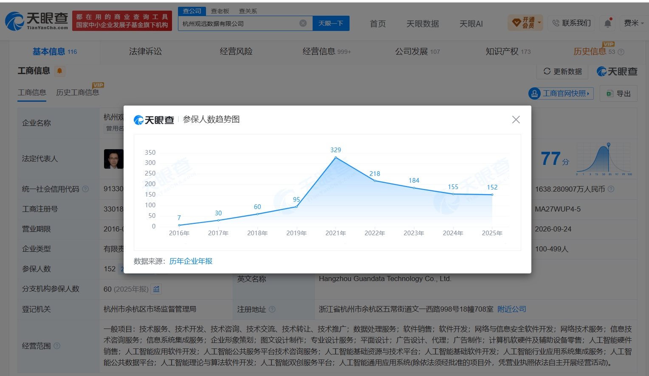Viewport: 649px width, 376px height.
Task: Click the 218 data point for 2022年
Action: pyautogui.click(x=375, y=181)
